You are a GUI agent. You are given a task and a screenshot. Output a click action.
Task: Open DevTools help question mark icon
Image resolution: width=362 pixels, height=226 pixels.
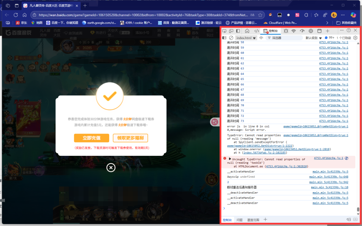click(x=349, y=30)
